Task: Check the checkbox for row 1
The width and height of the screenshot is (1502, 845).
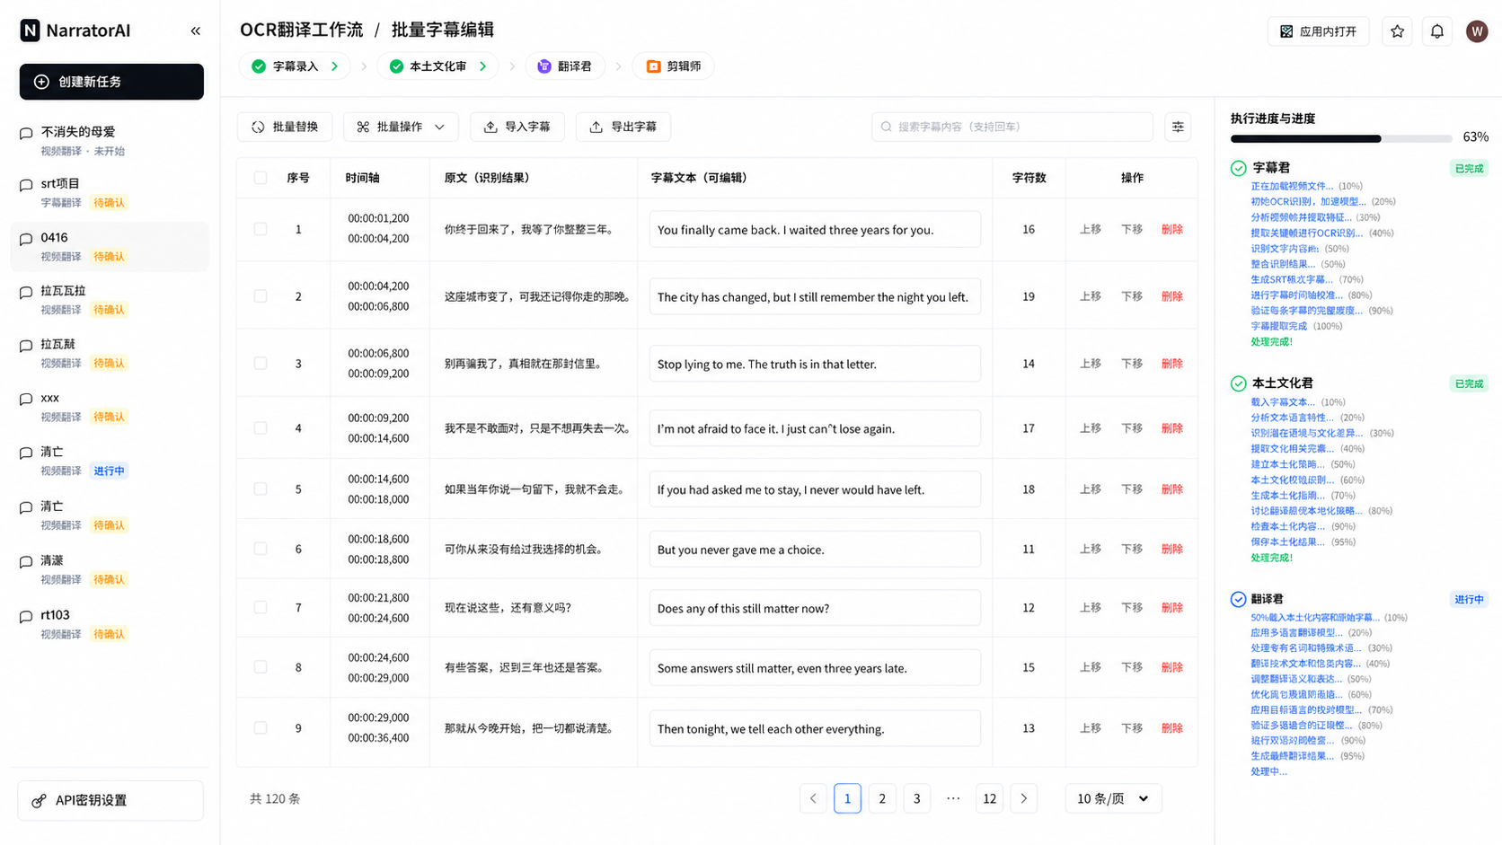Action: 261,229
